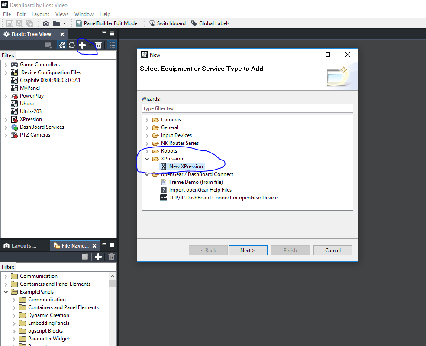Maximize the New dialog window

[328, 55]
